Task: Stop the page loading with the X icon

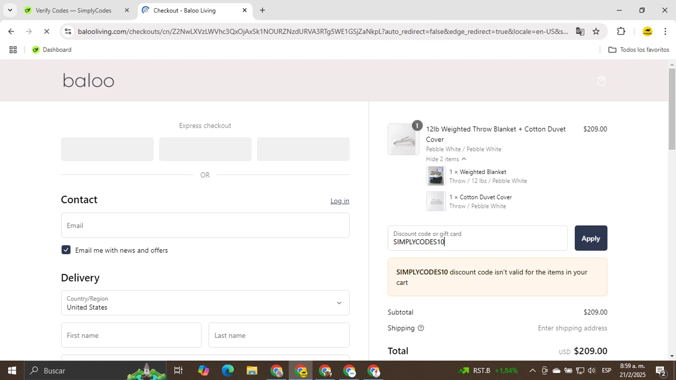Action: (x=46, y=32)
